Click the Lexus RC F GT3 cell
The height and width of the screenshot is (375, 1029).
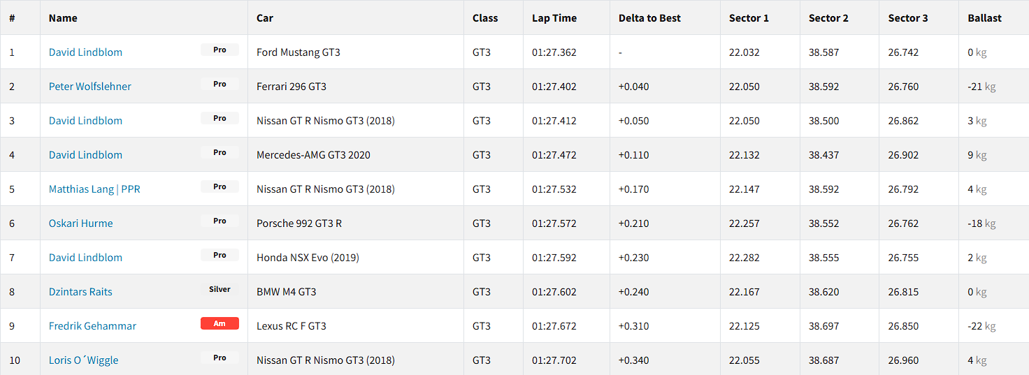(x=292, y=326)
